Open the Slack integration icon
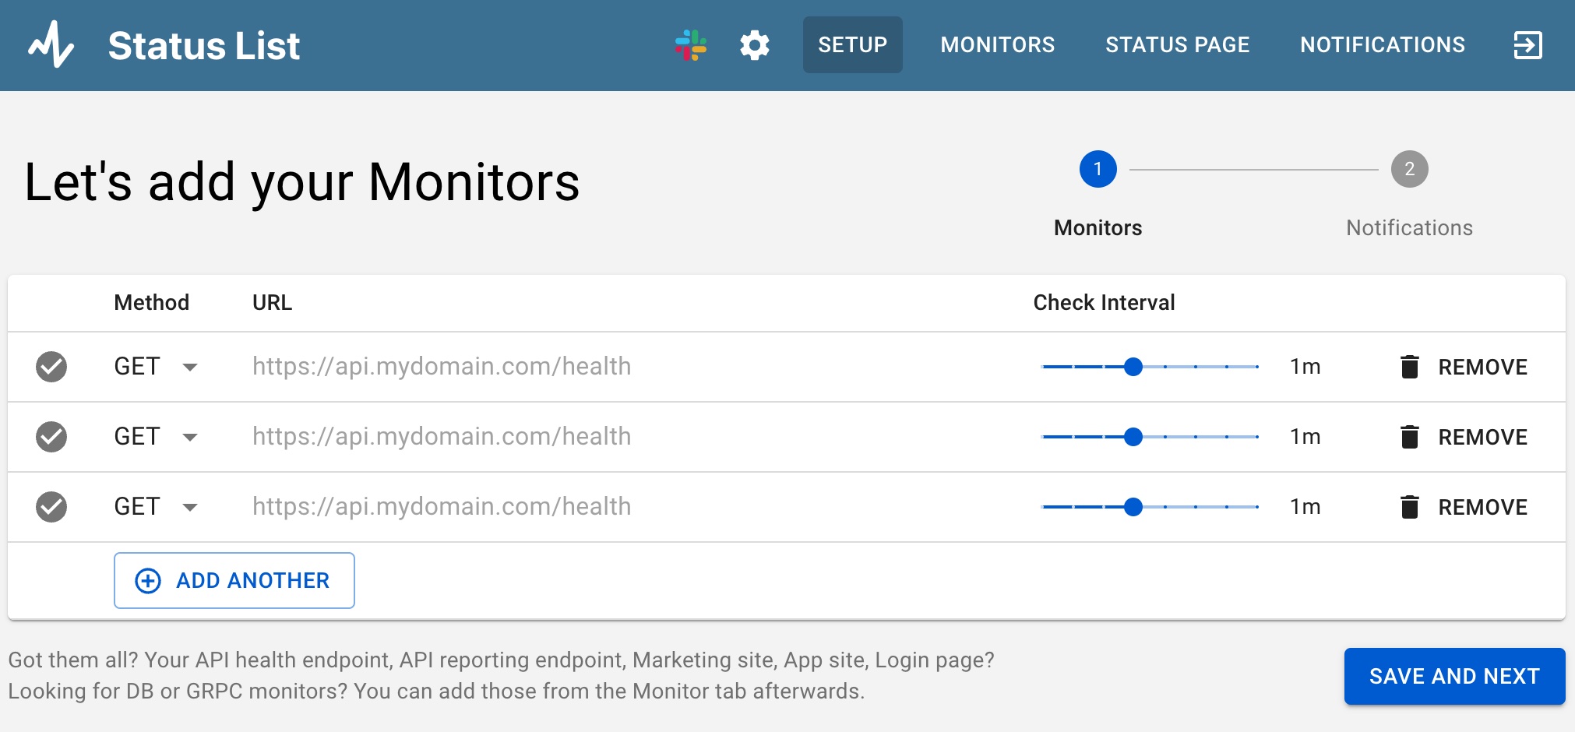 click(x=692, y=44)
